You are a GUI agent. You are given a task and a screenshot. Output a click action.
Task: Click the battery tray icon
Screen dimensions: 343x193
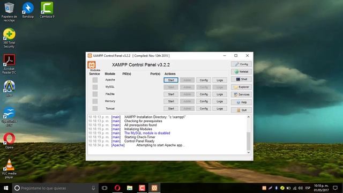[288, 188]
